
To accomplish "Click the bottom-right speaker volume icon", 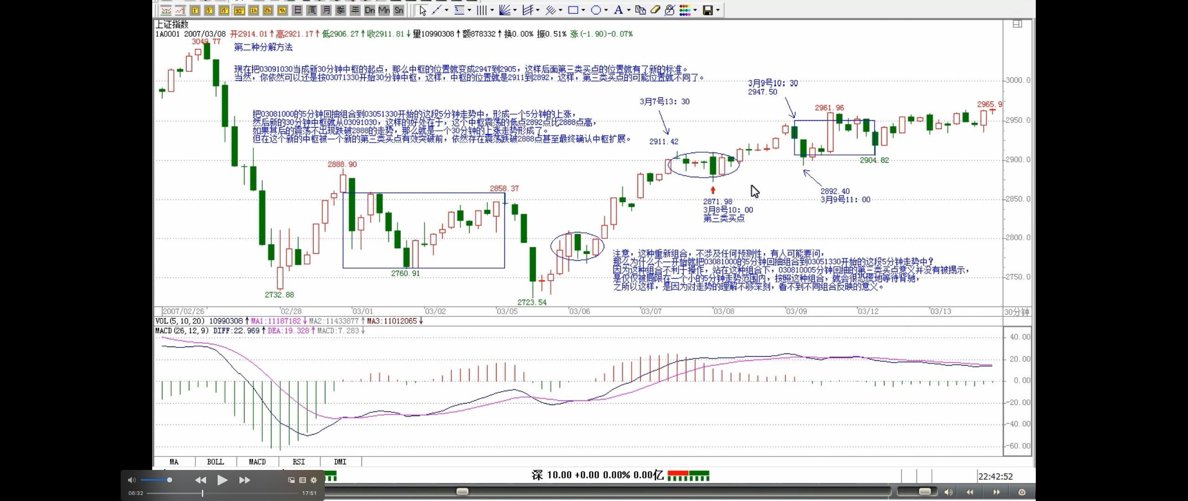I will pos(948,492).
